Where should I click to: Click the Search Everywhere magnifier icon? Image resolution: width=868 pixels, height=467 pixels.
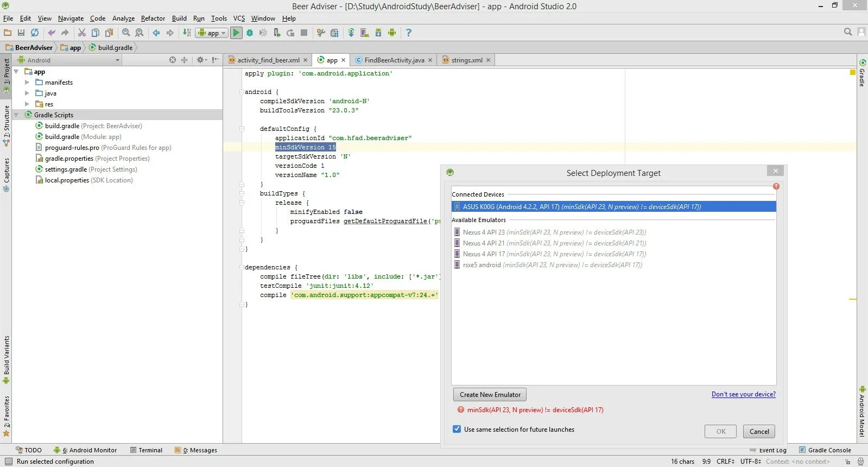[x=848, y=32]
